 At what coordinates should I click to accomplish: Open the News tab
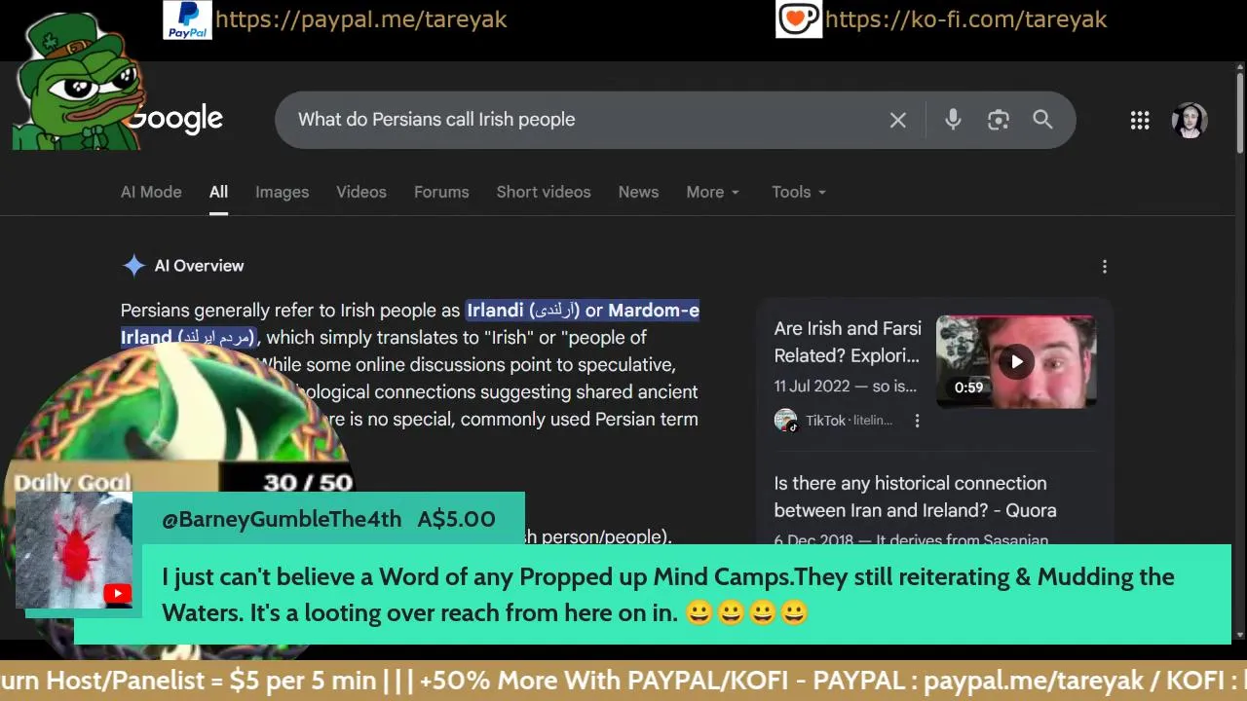click(x=638, y=192)
